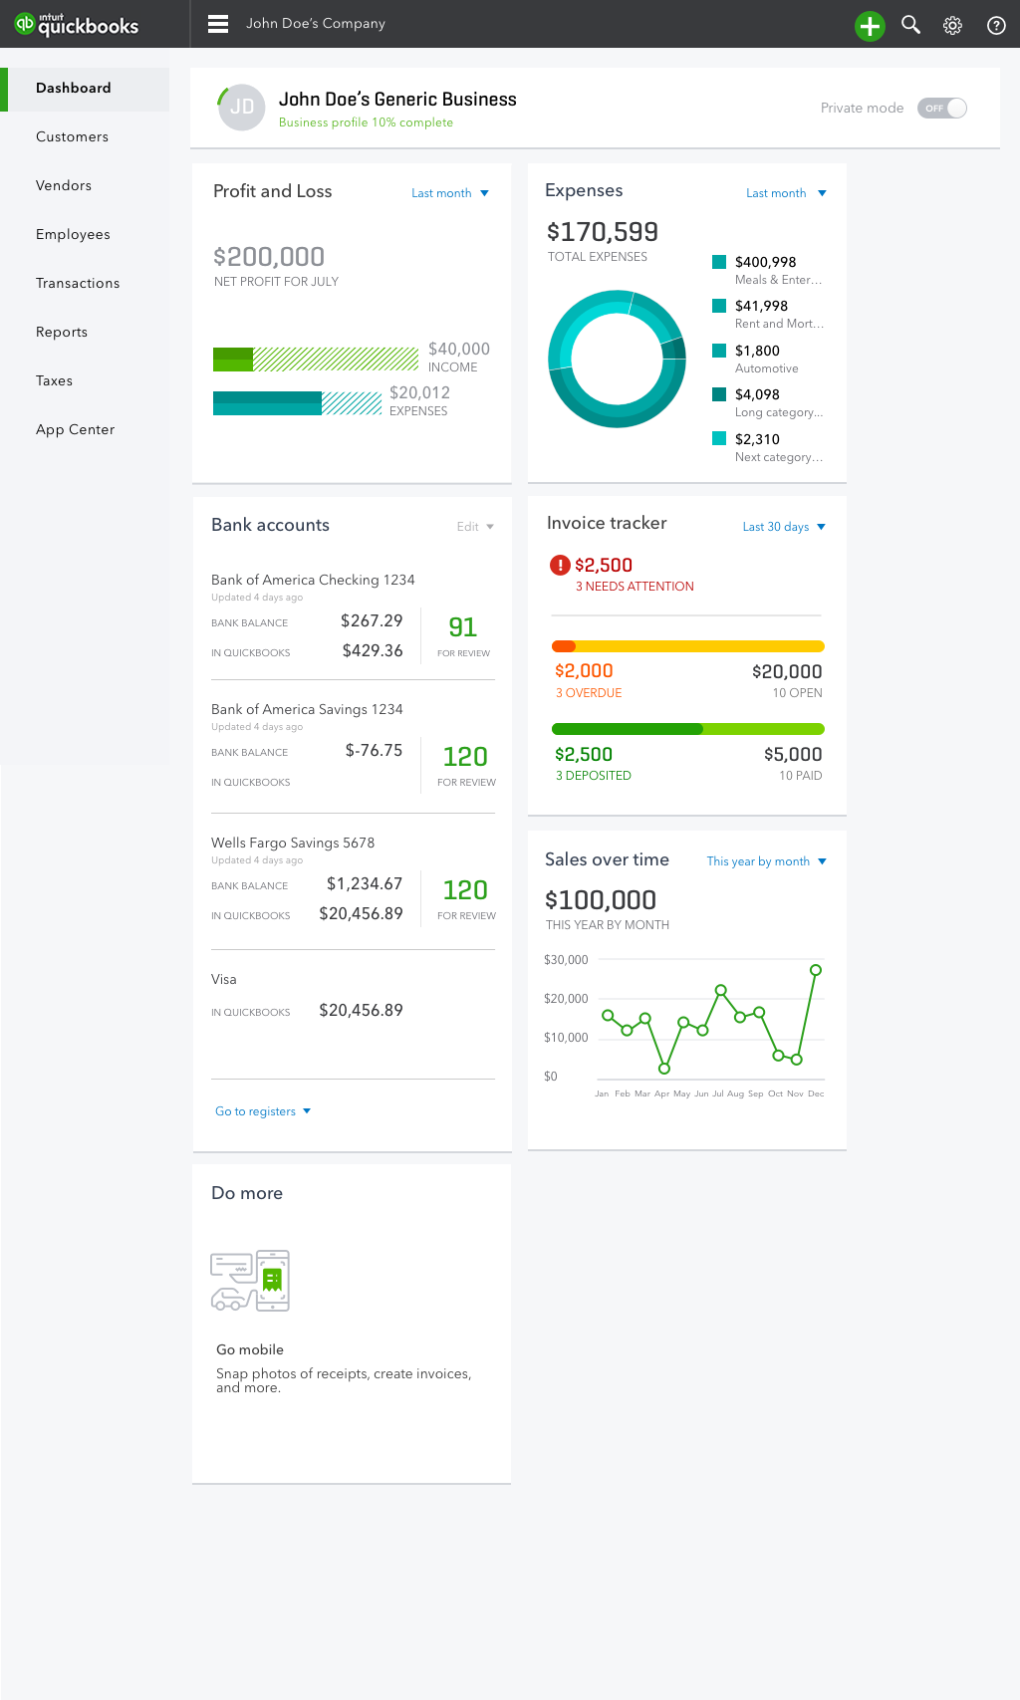Click the teal expenses bar
Image resolution: width=1020 pixels, height=1700 pixels.
(x=298, y=403)
